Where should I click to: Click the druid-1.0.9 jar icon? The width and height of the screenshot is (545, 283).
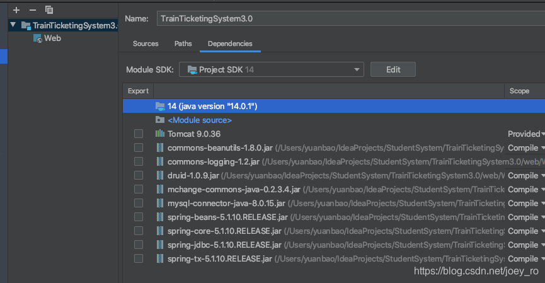pos(160,176)
